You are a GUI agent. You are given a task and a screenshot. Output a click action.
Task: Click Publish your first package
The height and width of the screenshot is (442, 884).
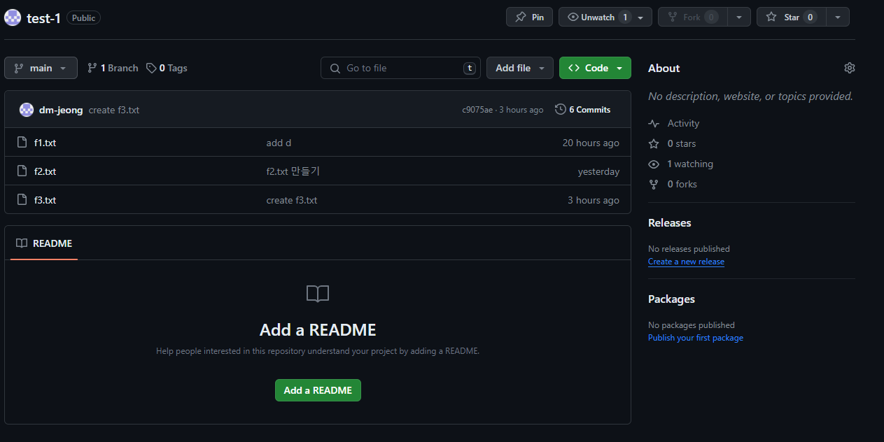click(x=696, y=338)
